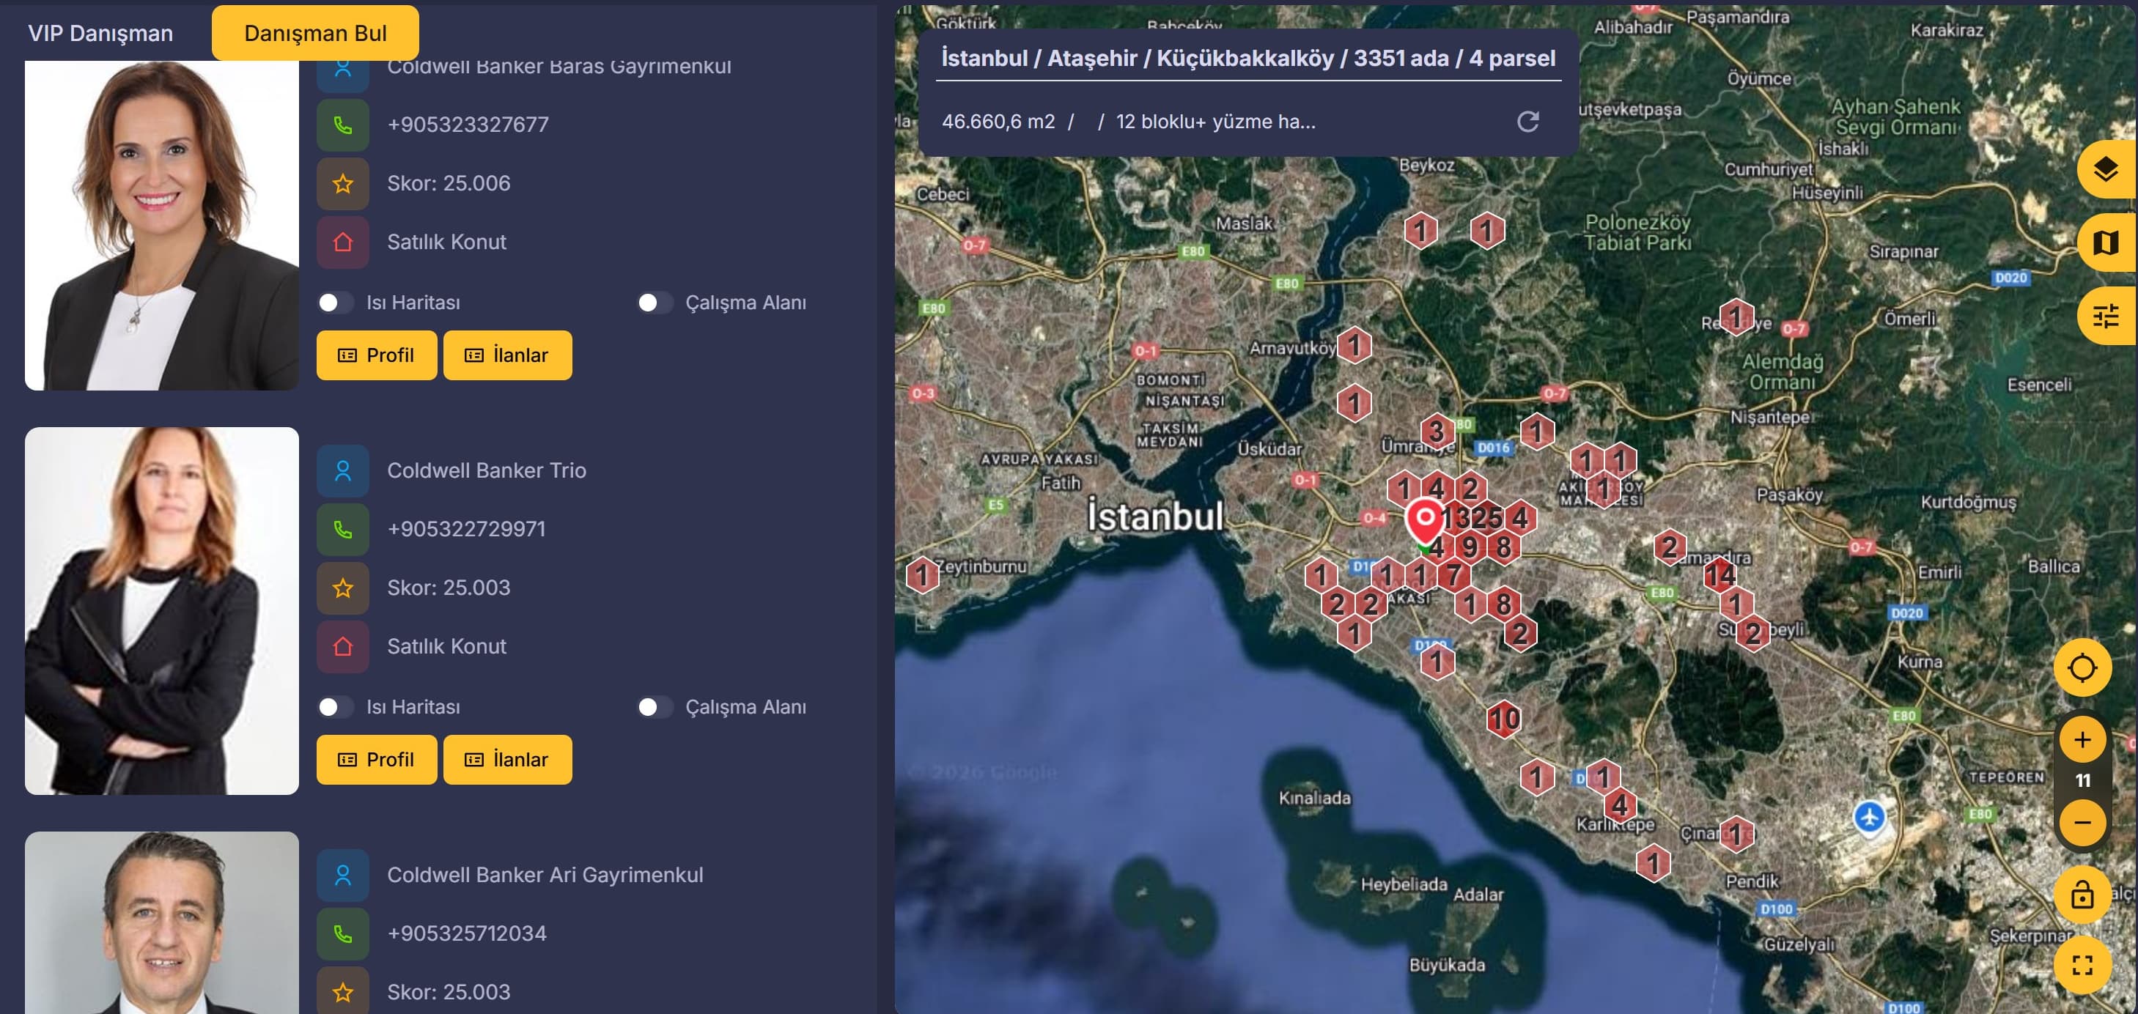This screenshot has width=2138, height=1014.
Task: Click the description "12 bloklu+ yüzme ha..."
Action: point(1216,122)
